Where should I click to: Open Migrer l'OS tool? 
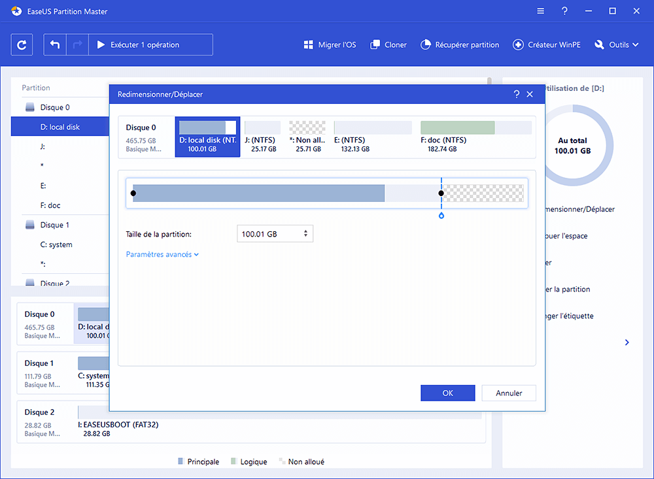tap(330, 44)
